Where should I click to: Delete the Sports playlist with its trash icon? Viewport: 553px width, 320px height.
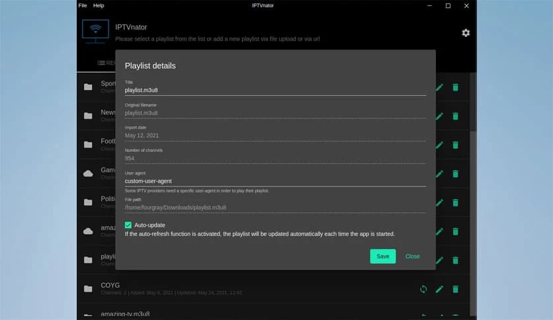[x=455, y=87]
